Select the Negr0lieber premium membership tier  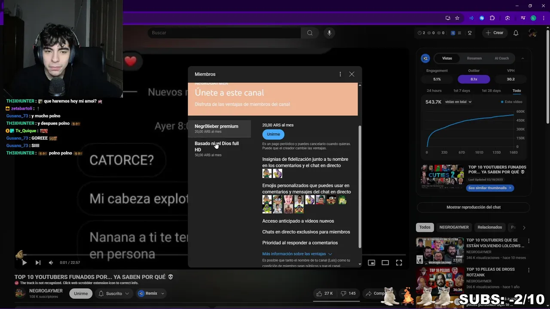219,129
